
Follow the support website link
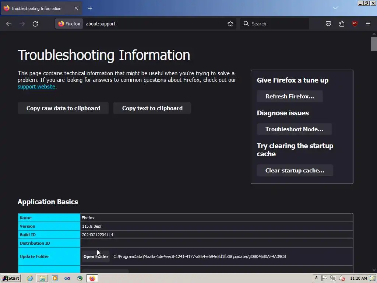(36, 87)
